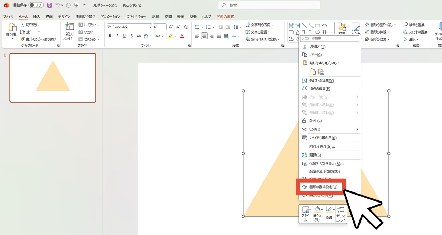Open the レイアウト layout dropdown
The width and height of the screenshot is (442, 235).
click(x=89, y=25)
